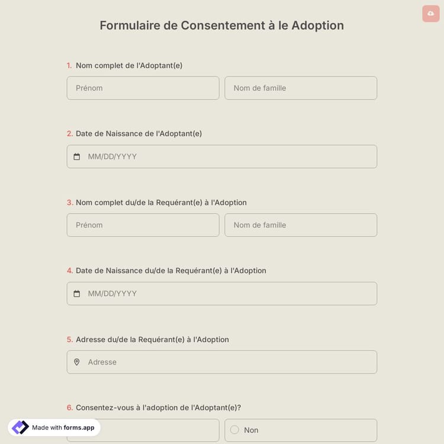Click the location pin icon in Adresse field
444x444 pixels.
[x=77, y=362]
